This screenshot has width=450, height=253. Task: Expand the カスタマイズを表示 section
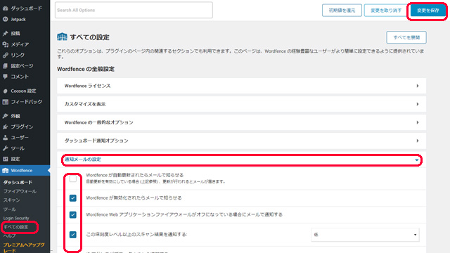[241, 104]
